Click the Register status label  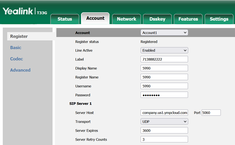(x=87, y=42)
